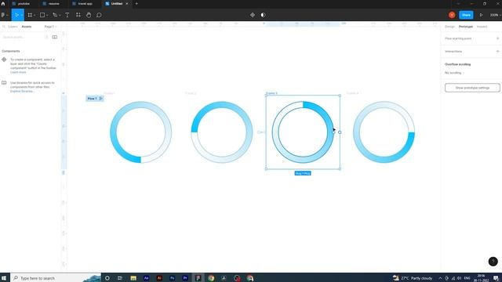Click the Share button
The image size is (502, 282).
[x=466, y=15]
